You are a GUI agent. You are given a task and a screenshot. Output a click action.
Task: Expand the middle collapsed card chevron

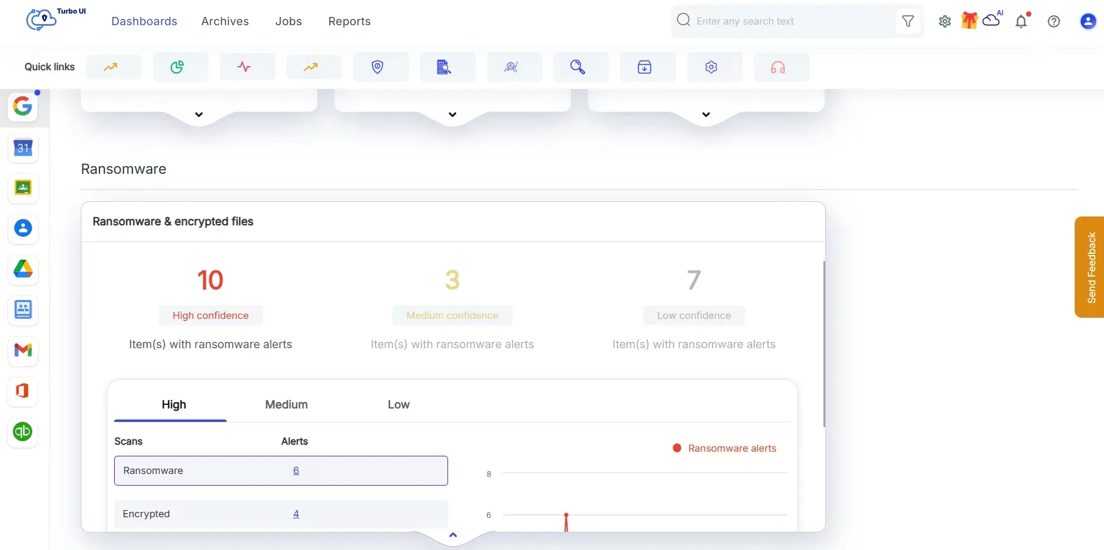(453, 115)
